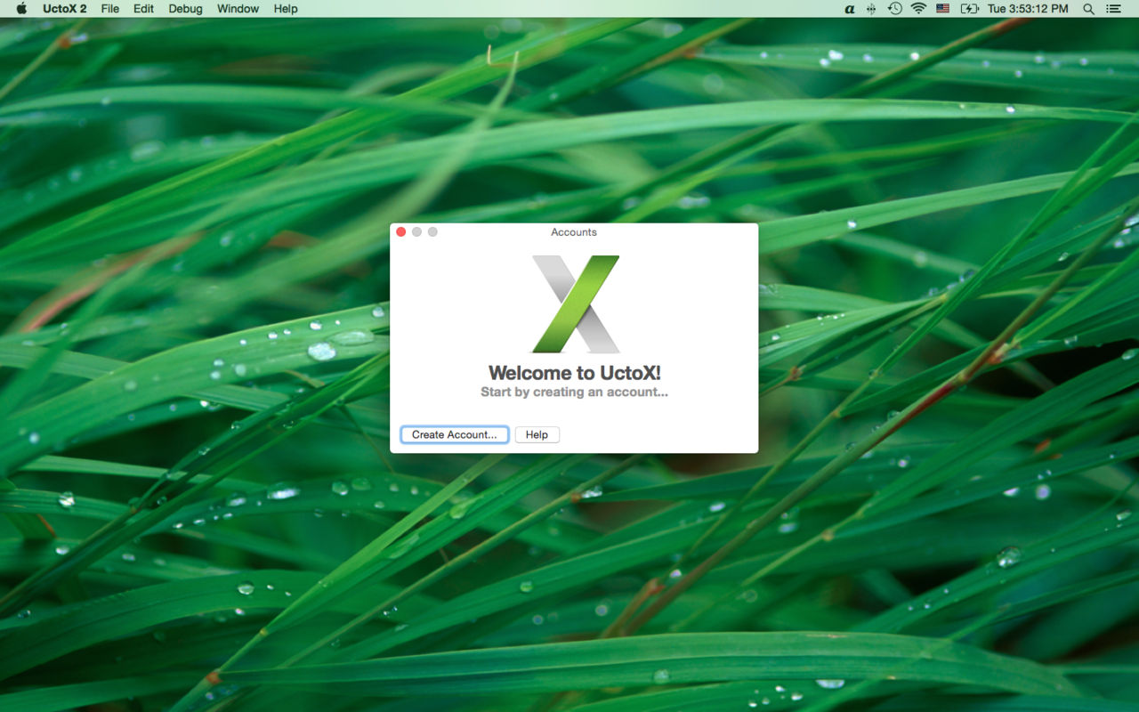Click the crosshair icon beside Time Machine

871,9
